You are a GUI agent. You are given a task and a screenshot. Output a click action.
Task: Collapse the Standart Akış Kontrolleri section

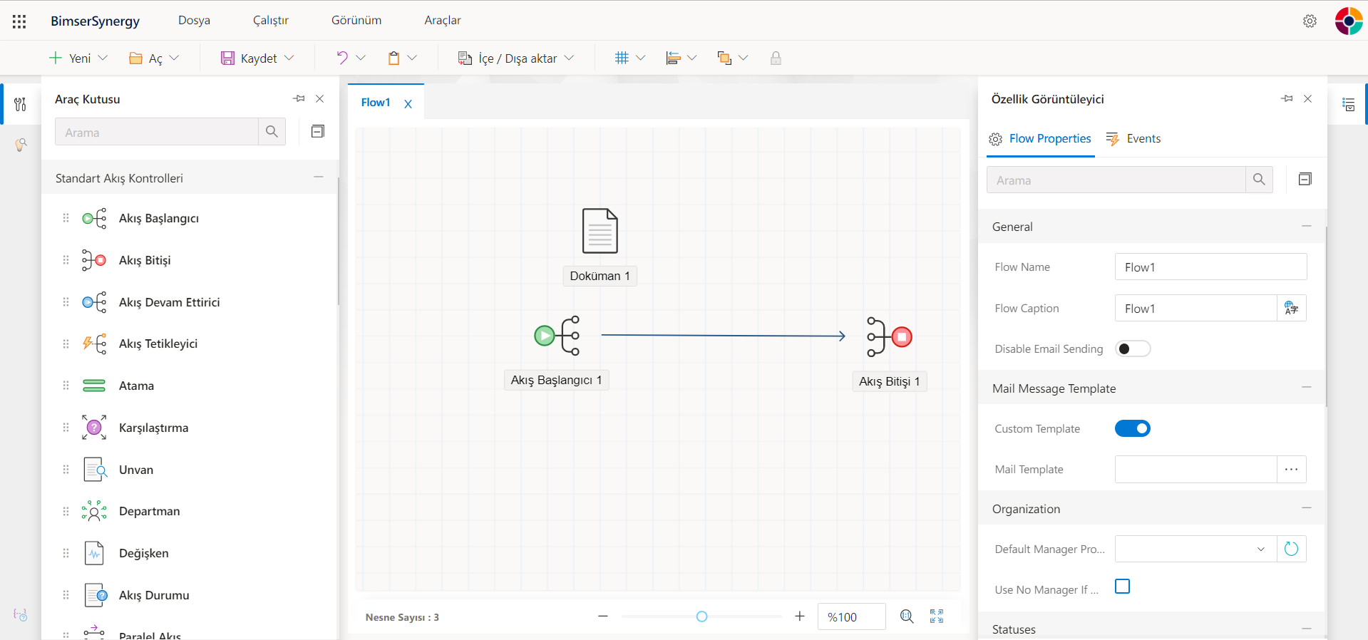coord(318,177)
